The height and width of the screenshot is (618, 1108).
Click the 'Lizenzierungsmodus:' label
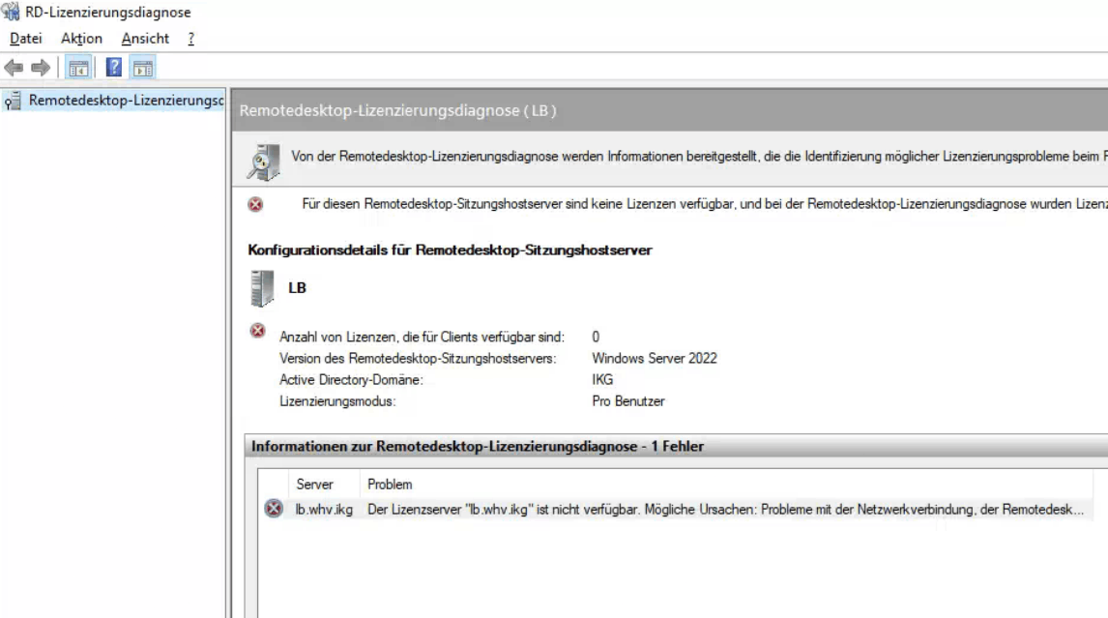tap(337, 401)
